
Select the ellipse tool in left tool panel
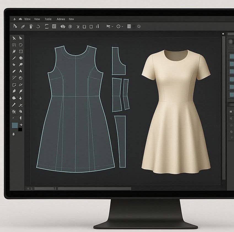(x=21, y=45)
